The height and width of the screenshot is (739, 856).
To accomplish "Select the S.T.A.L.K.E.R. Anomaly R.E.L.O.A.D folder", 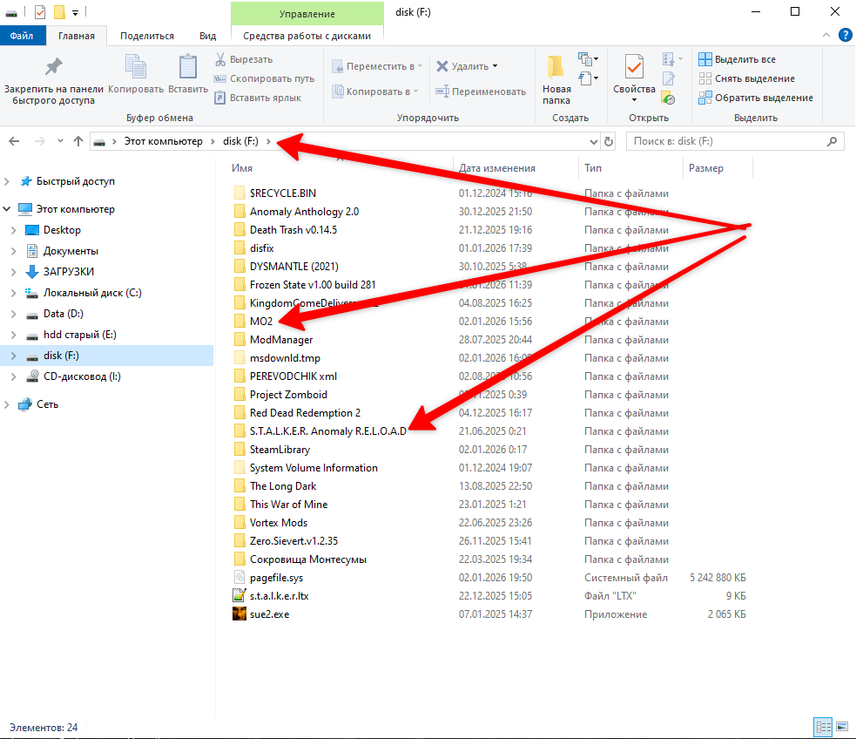I will [327, 431].
